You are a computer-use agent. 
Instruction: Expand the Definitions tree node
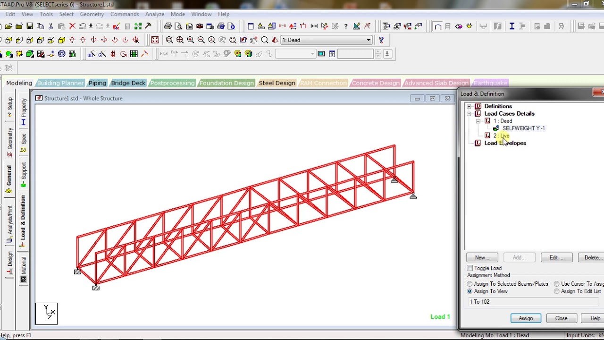(469, 106)
